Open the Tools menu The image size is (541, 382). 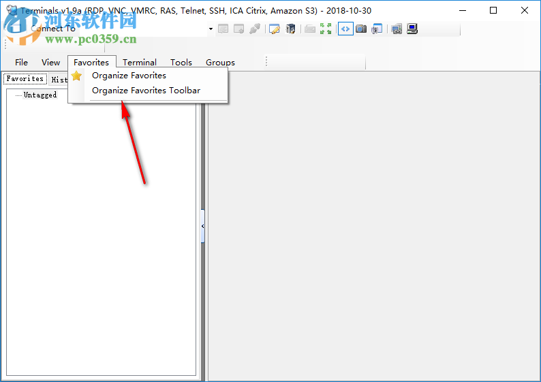[181, 63]
